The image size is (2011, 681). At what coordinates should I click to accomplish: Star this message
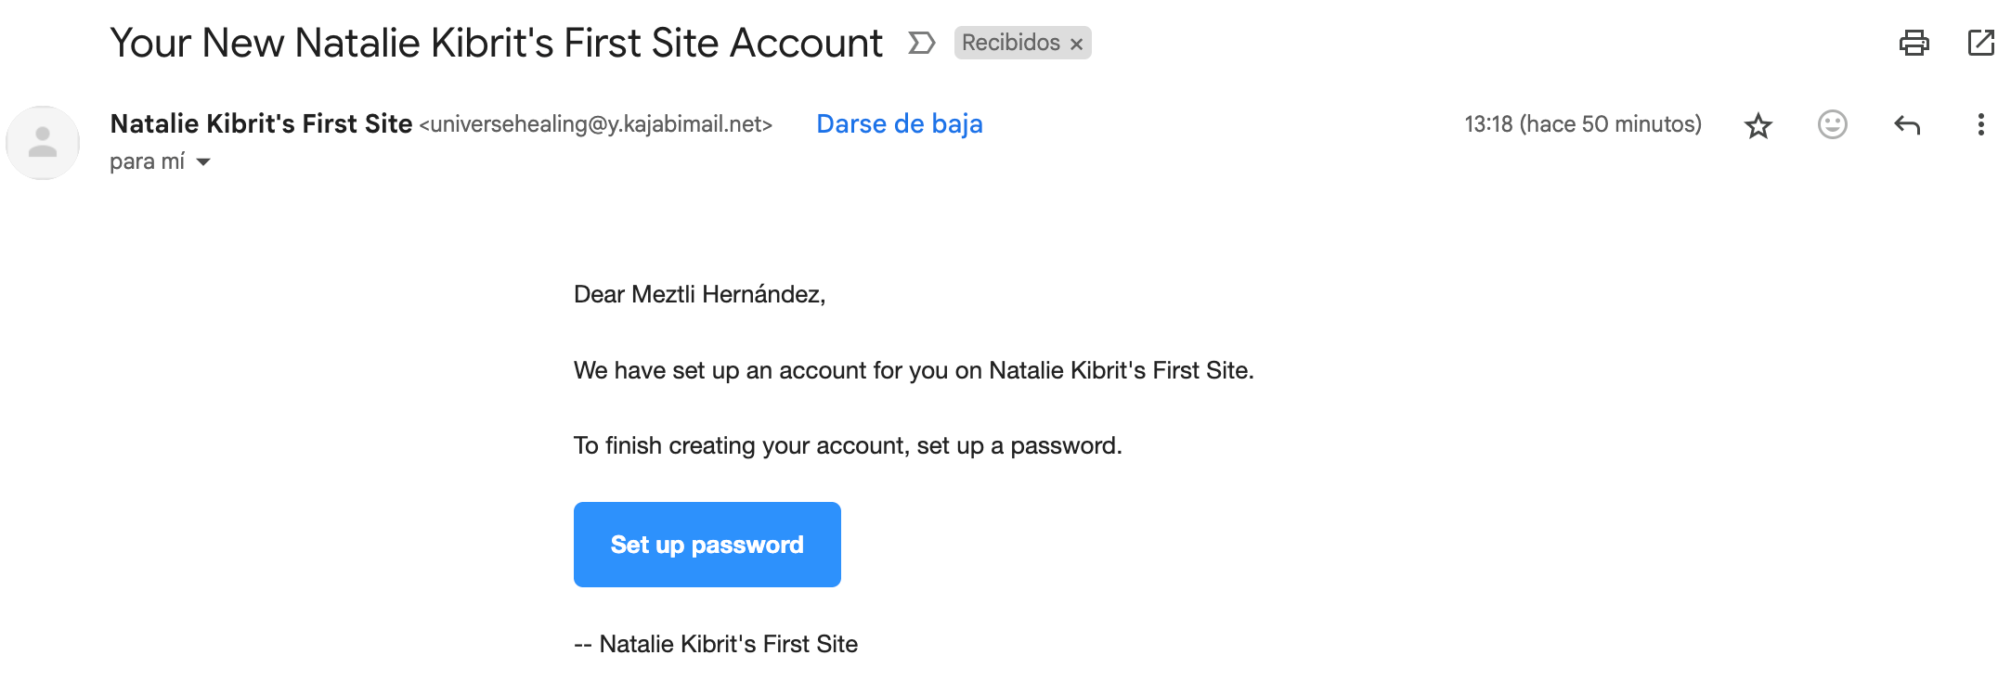pyautogui.click(x=1758, y=125)
